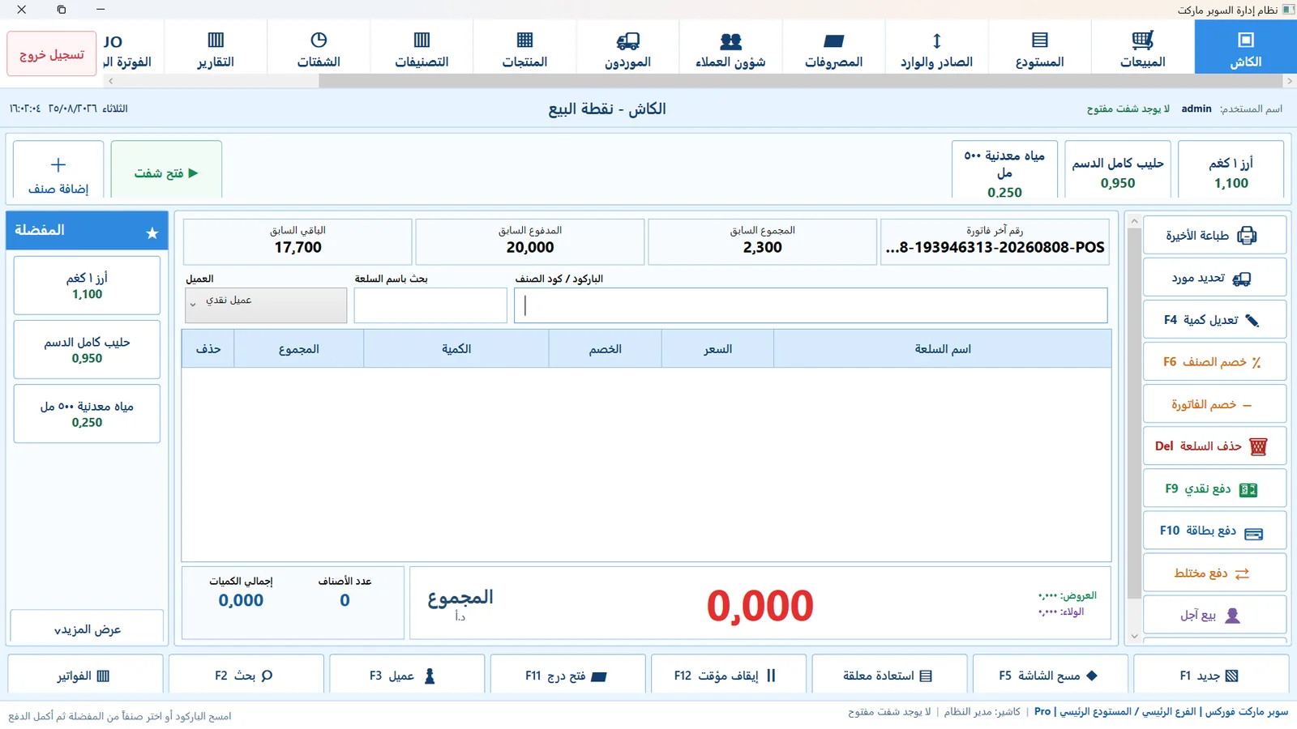Image resolution: width=1297 pixels, height=729 pixels.
Task: Click the التصنيفات categories icon
Action: point(422,40)
